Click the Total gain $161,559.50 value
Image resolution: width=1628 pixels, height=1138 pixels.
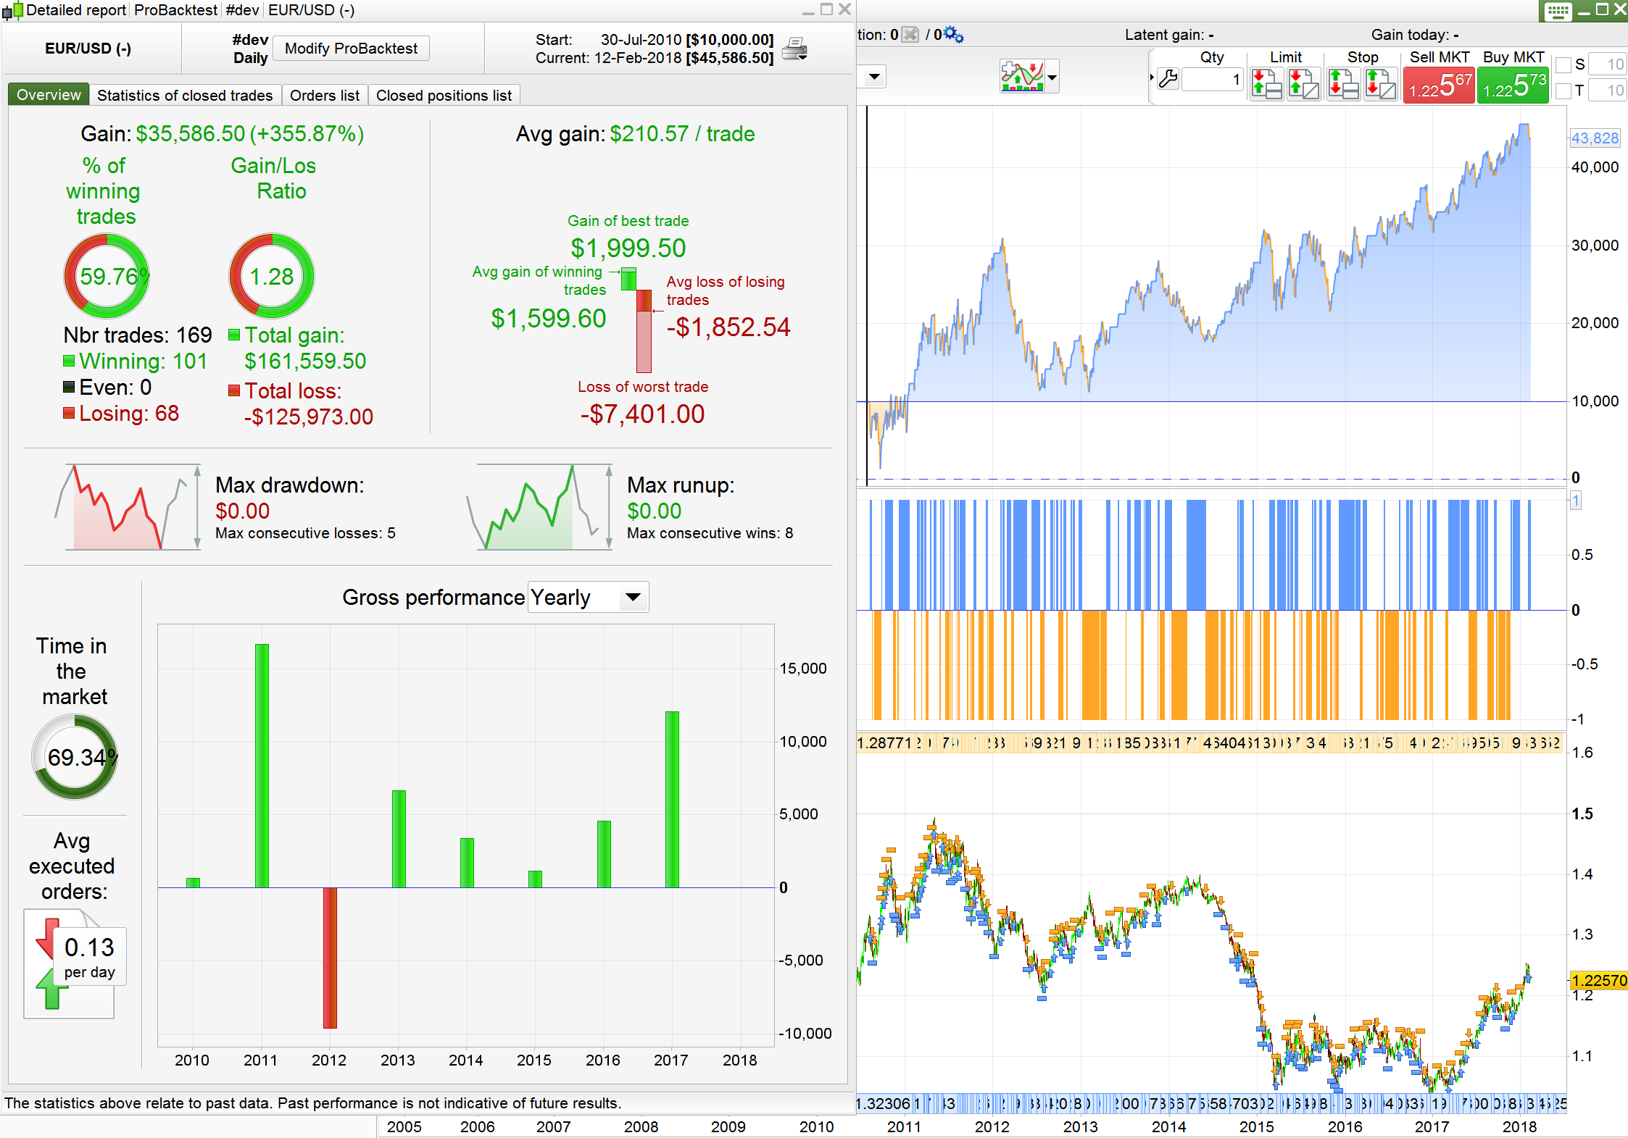click(x=305, y=361)
